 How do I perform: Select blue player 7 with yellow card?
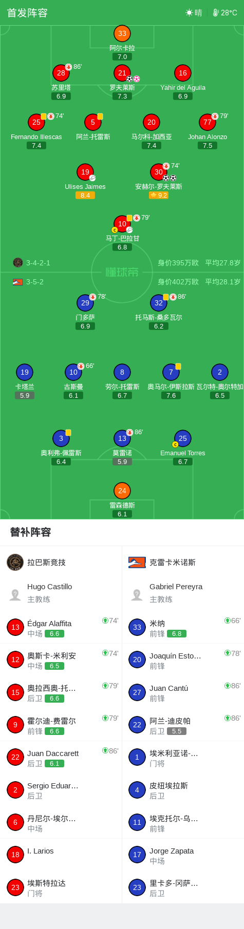171,372
